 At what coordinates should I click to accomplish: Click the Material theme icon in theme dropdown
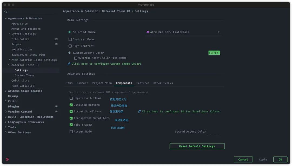(148, 32)
